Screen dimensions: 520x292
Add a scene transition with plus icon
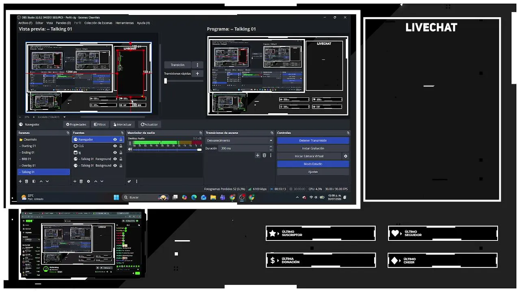click(258, 155)
